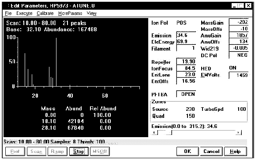Open the MoreParams menu
Screen dimensions: 255x160
(x=70, y=13)
